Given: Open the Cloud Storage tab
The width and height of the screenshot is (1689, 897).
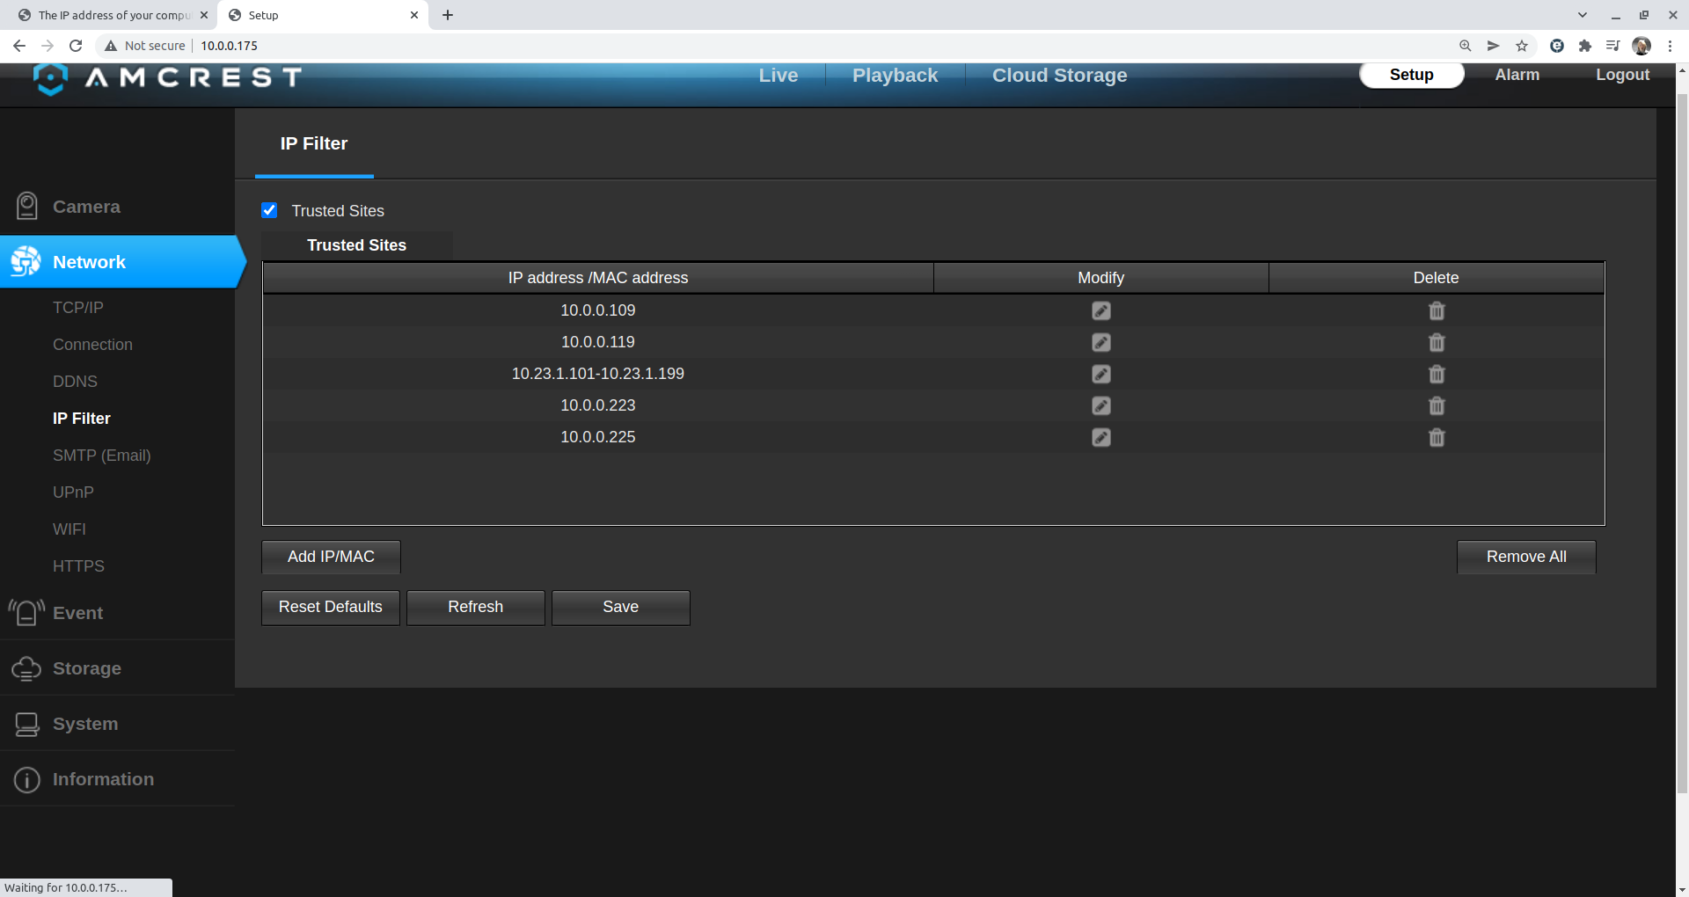Looking at the screenshot, I should pos(1059,76).
